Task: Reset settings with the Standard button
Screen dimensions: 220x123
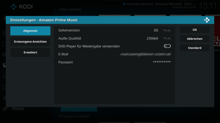Action: click(195, 48)
